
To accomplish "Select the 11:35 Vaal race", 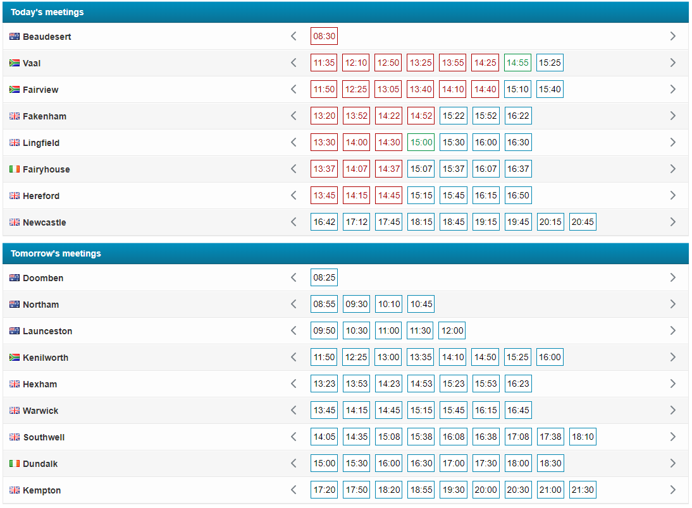I will (x=324, y=63).
